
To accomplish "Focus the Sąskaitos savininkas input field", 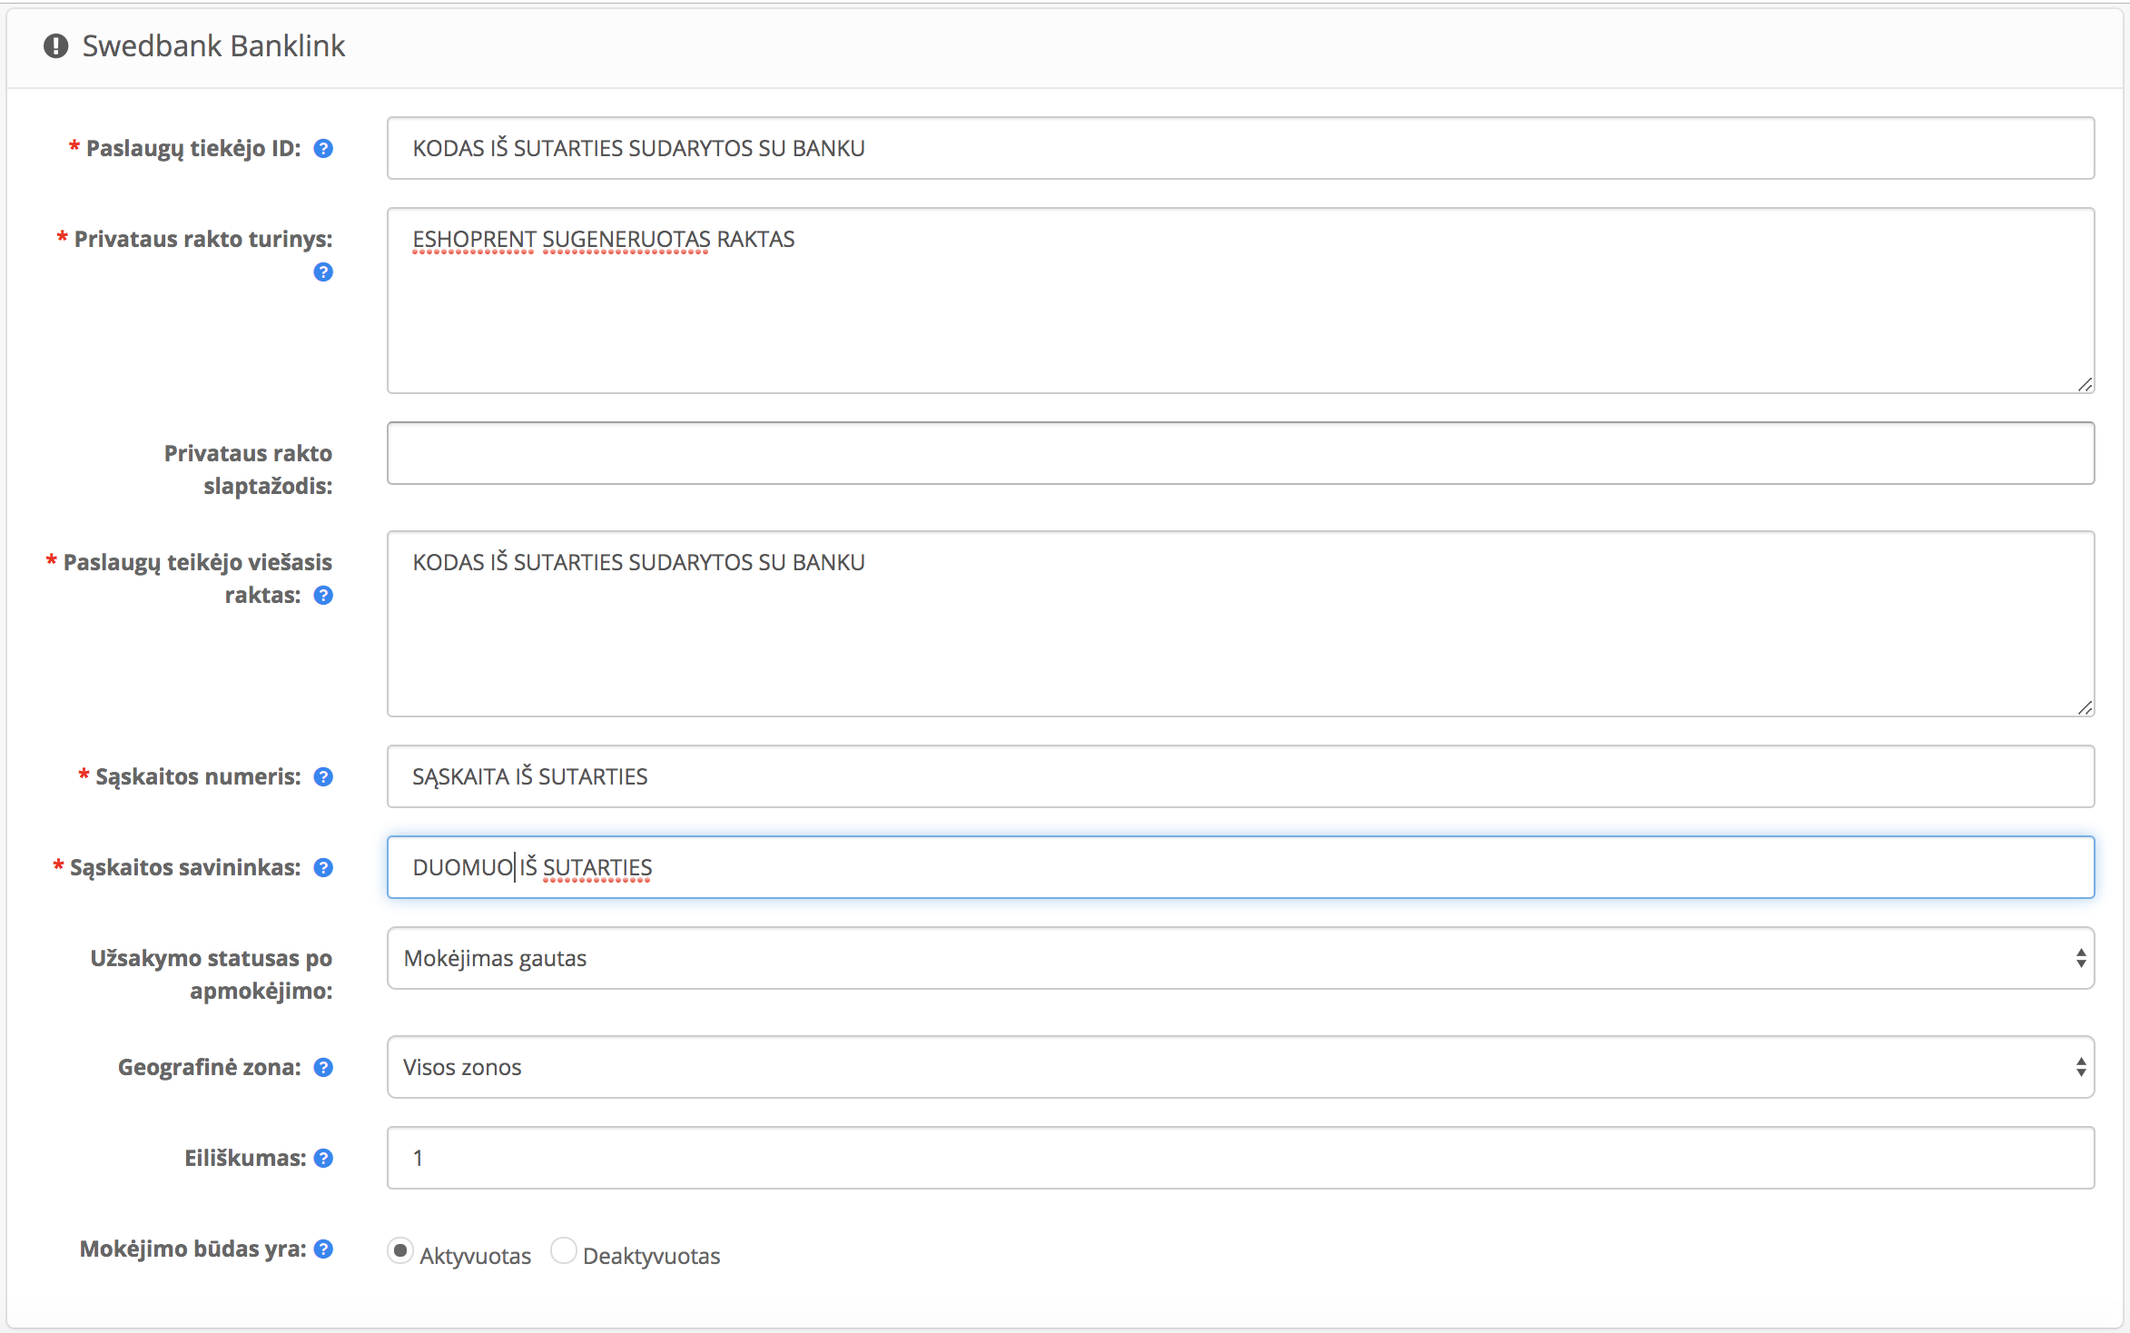I will [x=1240, y=867].
